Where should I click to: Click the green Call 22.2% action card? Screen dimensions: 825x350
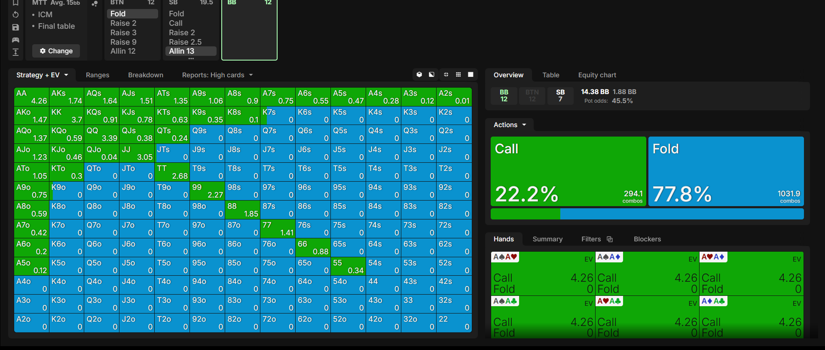(x=568, y=171)
